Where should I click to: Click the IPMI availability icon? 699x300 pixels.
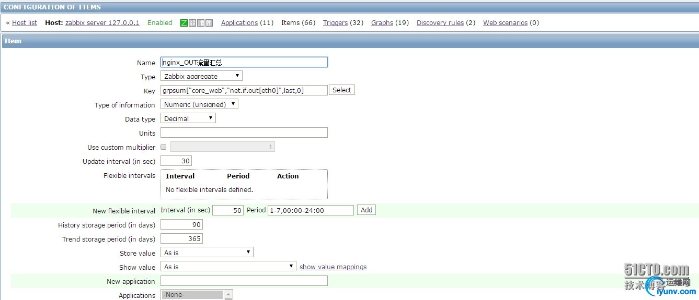point(209,23)
